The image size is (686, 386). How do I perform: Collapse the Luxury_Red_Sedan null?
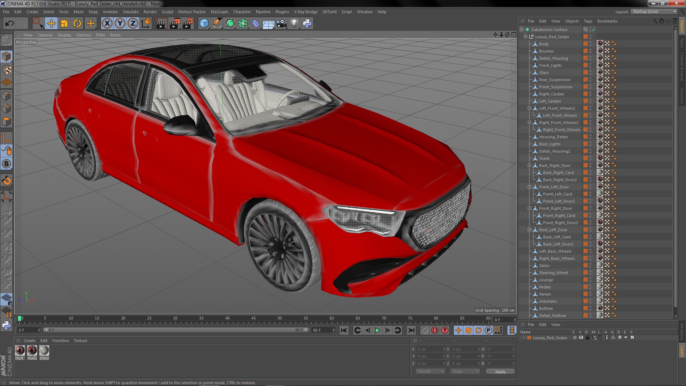[526, 37]
